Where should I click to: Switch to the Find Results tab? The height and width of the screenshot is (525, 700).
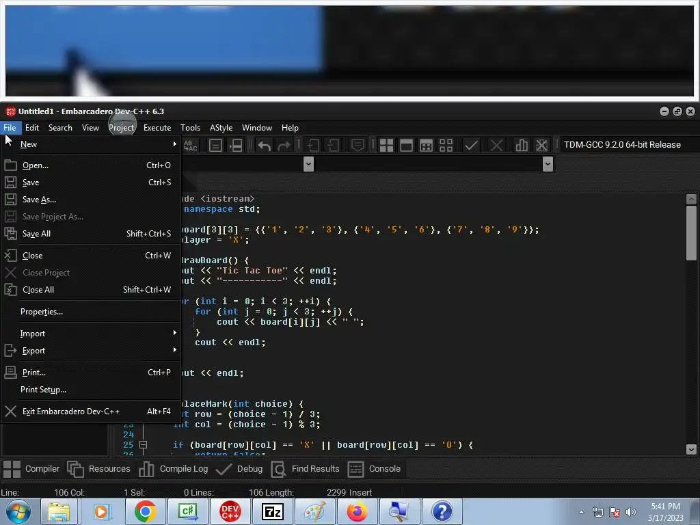306,469
